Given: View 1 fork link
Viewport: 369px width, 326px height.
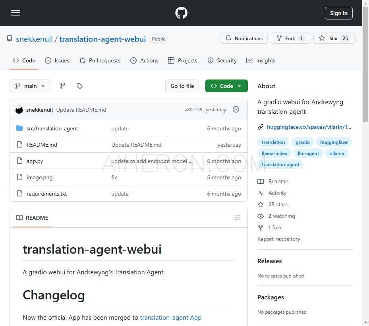Looking at the screenshot, I should pos(270,227).
